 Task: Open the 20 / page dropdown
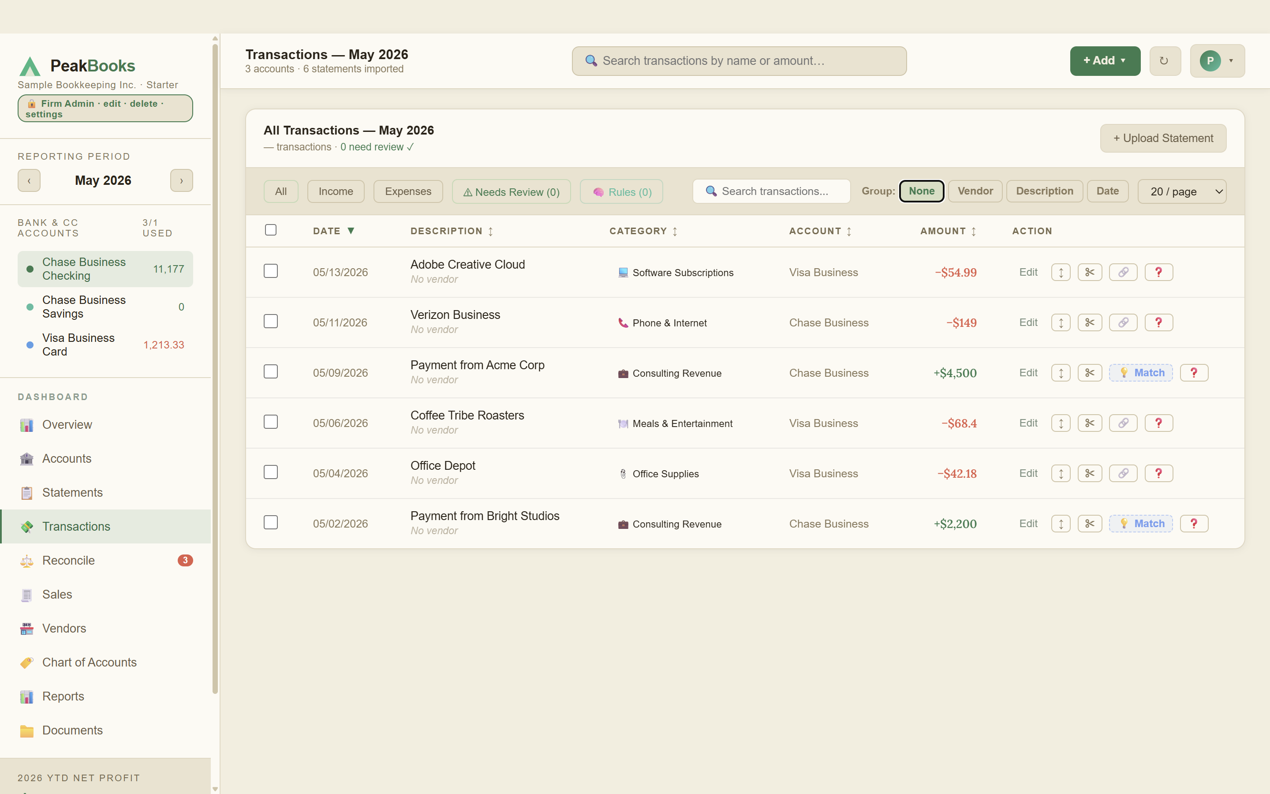1182,192
